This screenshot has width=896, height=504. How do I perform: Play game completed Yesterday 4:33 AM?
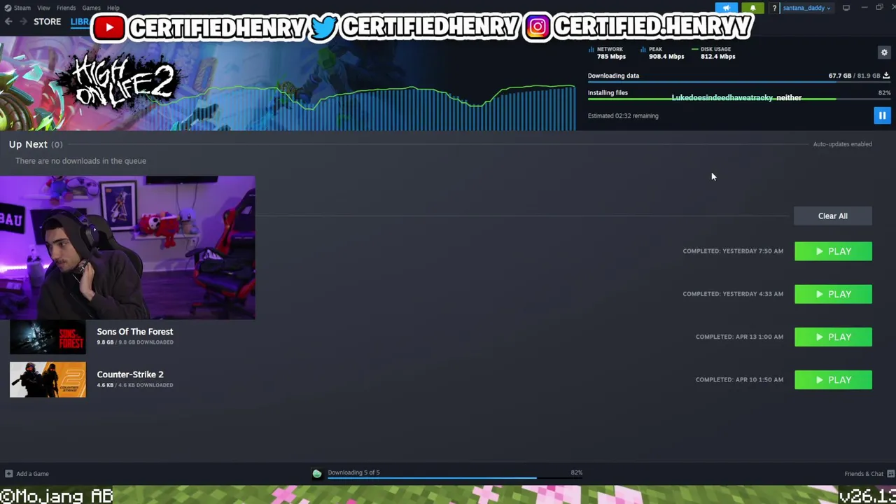833,294
